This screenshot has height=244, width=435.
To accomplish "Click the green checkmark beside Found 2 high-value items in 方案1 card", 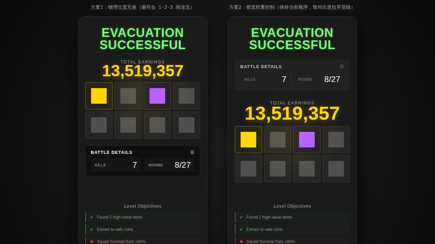I will (92, 217).
